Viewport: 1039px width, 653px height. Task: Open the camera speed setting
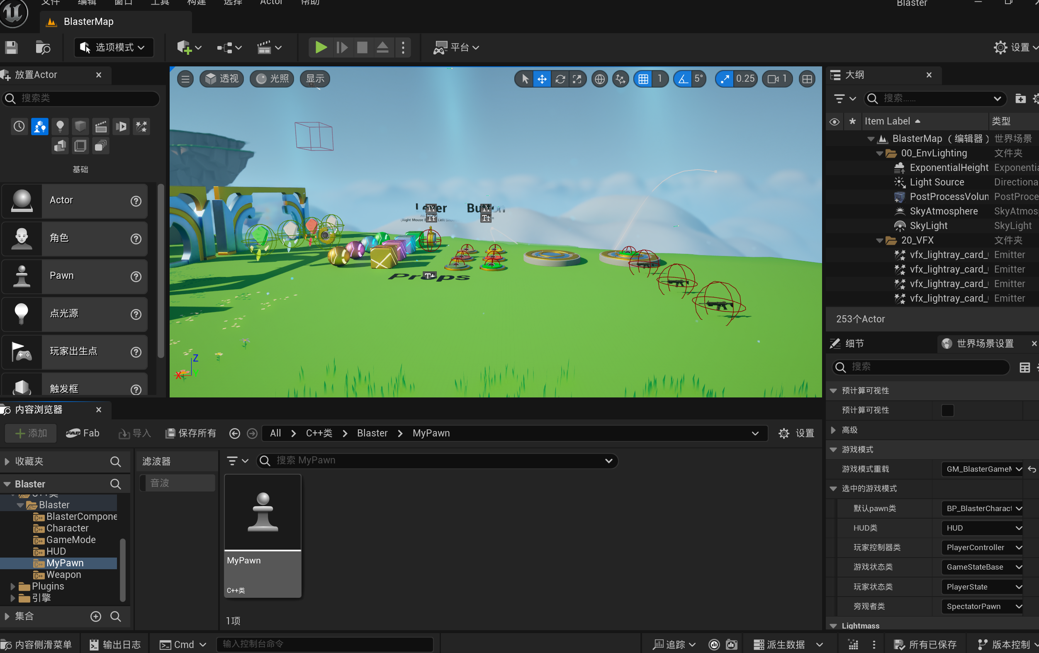pos(778,79)
